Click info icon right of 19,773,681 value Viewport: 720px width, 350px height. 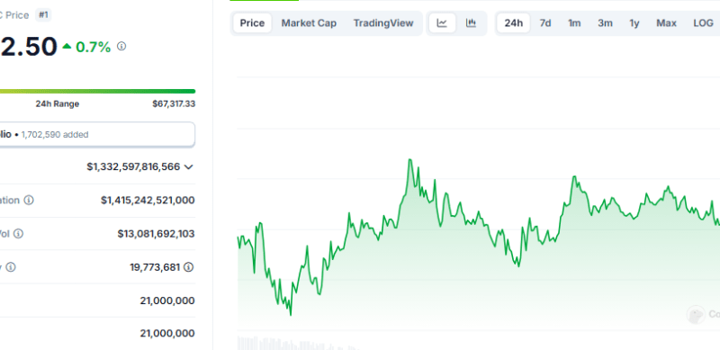click(188, 267)
